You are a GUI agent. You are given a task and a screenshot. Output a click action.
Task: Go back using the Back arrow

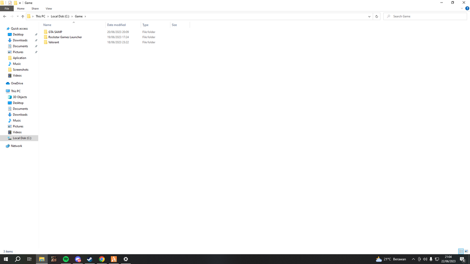[x=5, y=16]
